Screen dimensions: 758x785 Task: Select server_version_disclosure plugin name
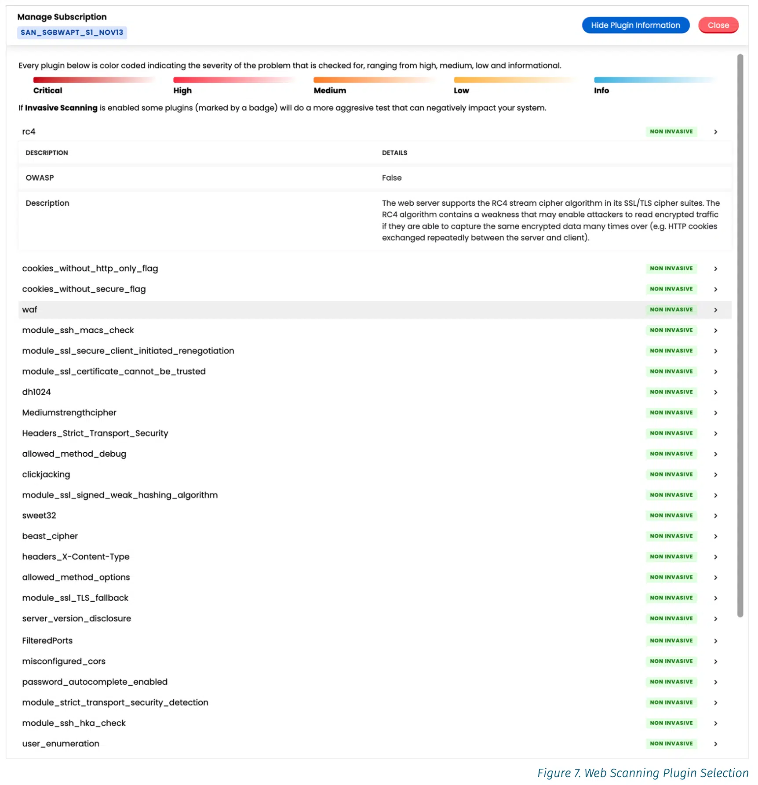(77, 619)
